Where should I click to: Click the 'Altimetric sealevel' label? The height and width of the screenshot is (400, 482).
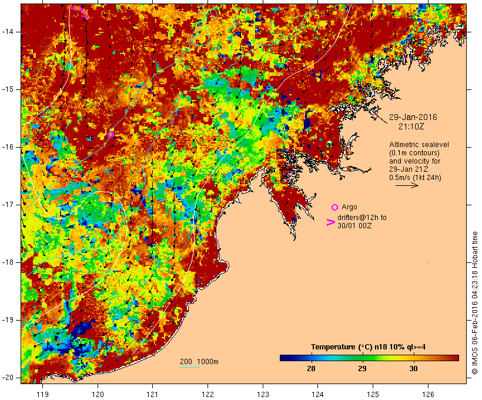point(419,145)
